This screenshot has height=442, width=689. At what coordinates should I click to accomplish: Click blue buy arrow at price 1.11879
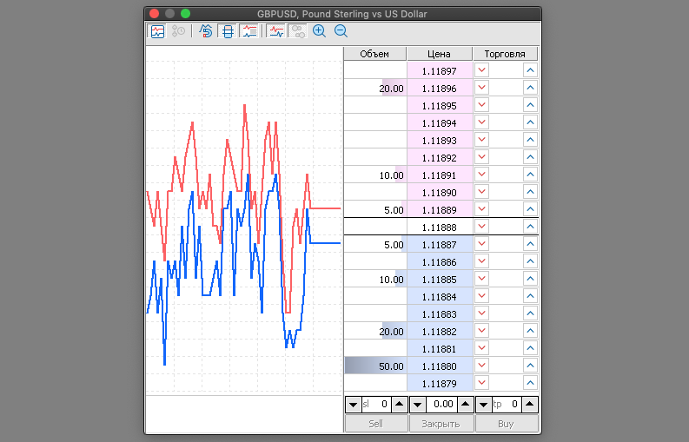(x=530, y=383)
